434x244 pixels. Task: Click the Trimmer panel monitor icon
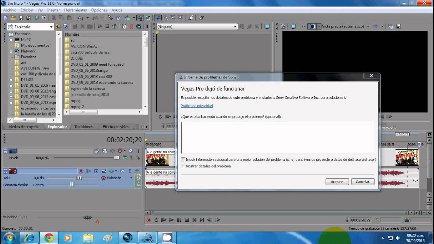(x=267, y=26)
